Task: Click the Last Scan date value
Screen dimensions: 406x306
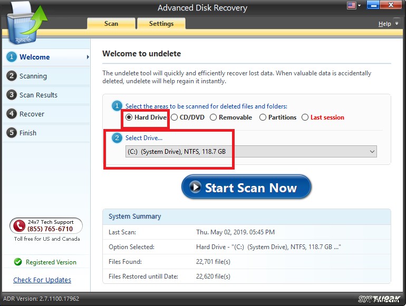Action: [x=235, y=232]
